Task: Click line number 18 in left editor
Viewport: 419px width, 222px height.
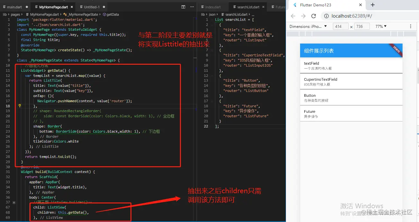Action: (8, 106)
